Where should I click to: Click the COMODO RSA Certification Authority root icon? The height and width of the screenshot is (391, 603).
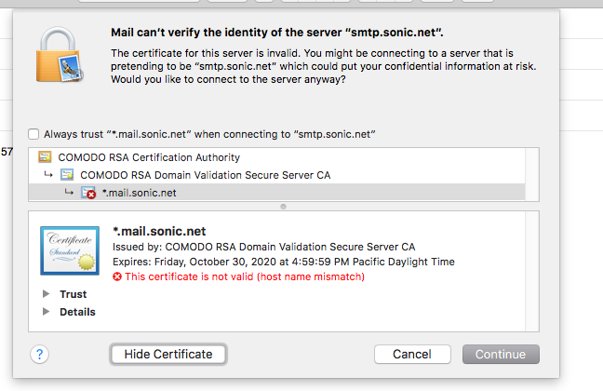click(45, 157)
